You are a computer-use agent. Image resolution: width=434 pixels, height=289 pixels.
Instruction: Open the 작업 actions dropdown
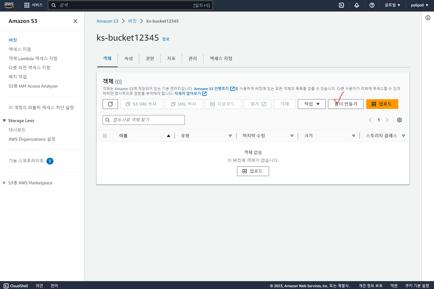click(312, 104)
